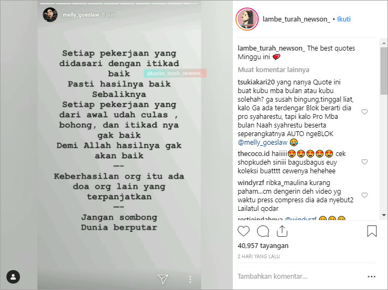Open story options vertical dots
This screenshot has height=290, width=388.
click(190, 279)
